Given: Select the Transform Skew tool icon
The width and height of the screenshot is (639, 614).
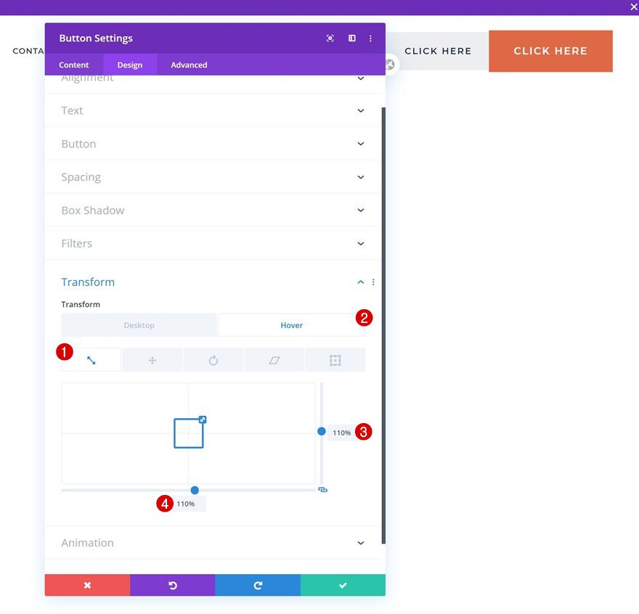Looking at the screenshot, I should (x=274, y=360).
